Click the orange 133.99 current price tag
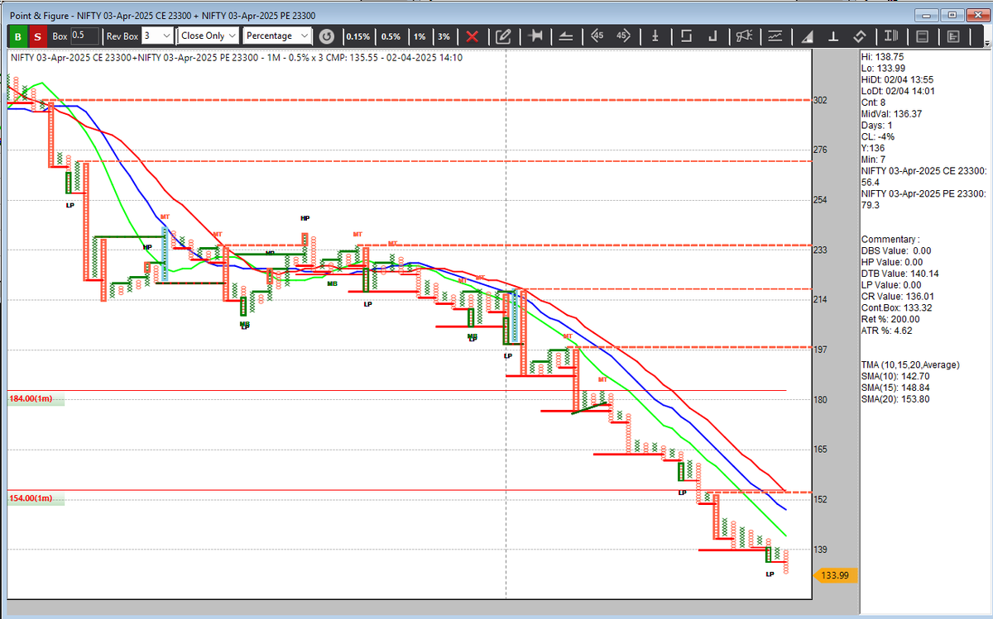 (x=837, y=576)
